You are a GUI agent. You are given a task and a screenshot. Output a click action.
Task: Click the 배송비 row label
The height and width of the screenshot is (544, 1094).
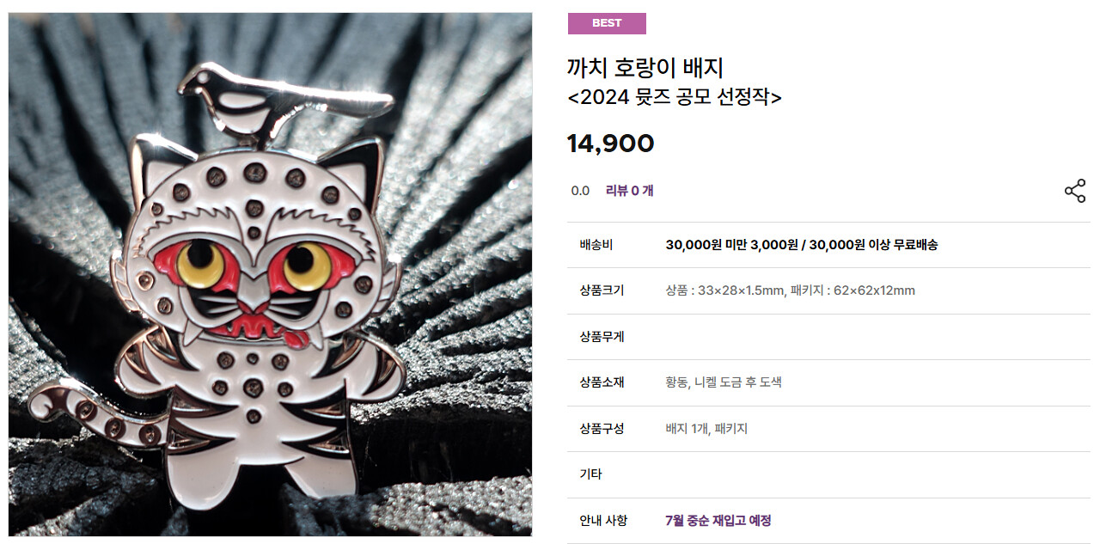[596, 245]
